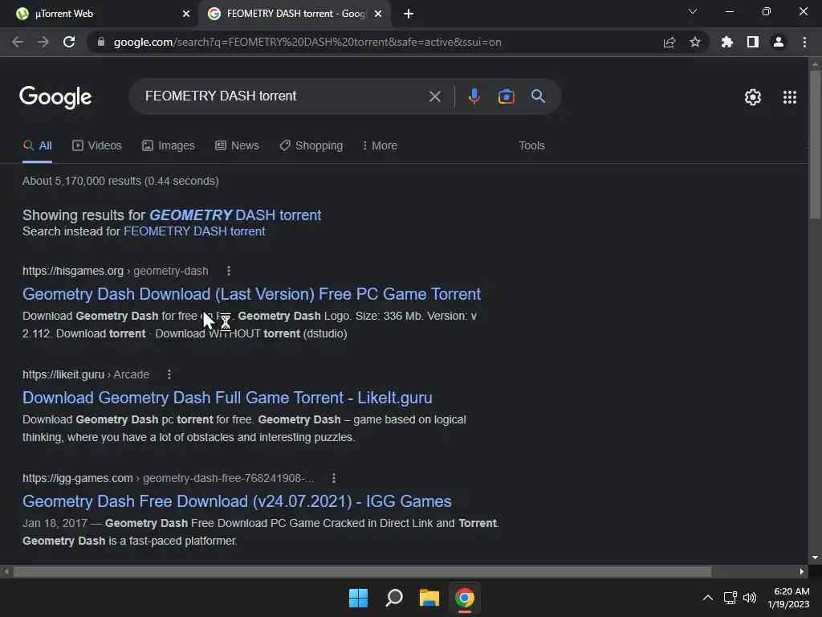
Task: Click the hisgames.org URL breadcrumb
Action: coord(116,272)
